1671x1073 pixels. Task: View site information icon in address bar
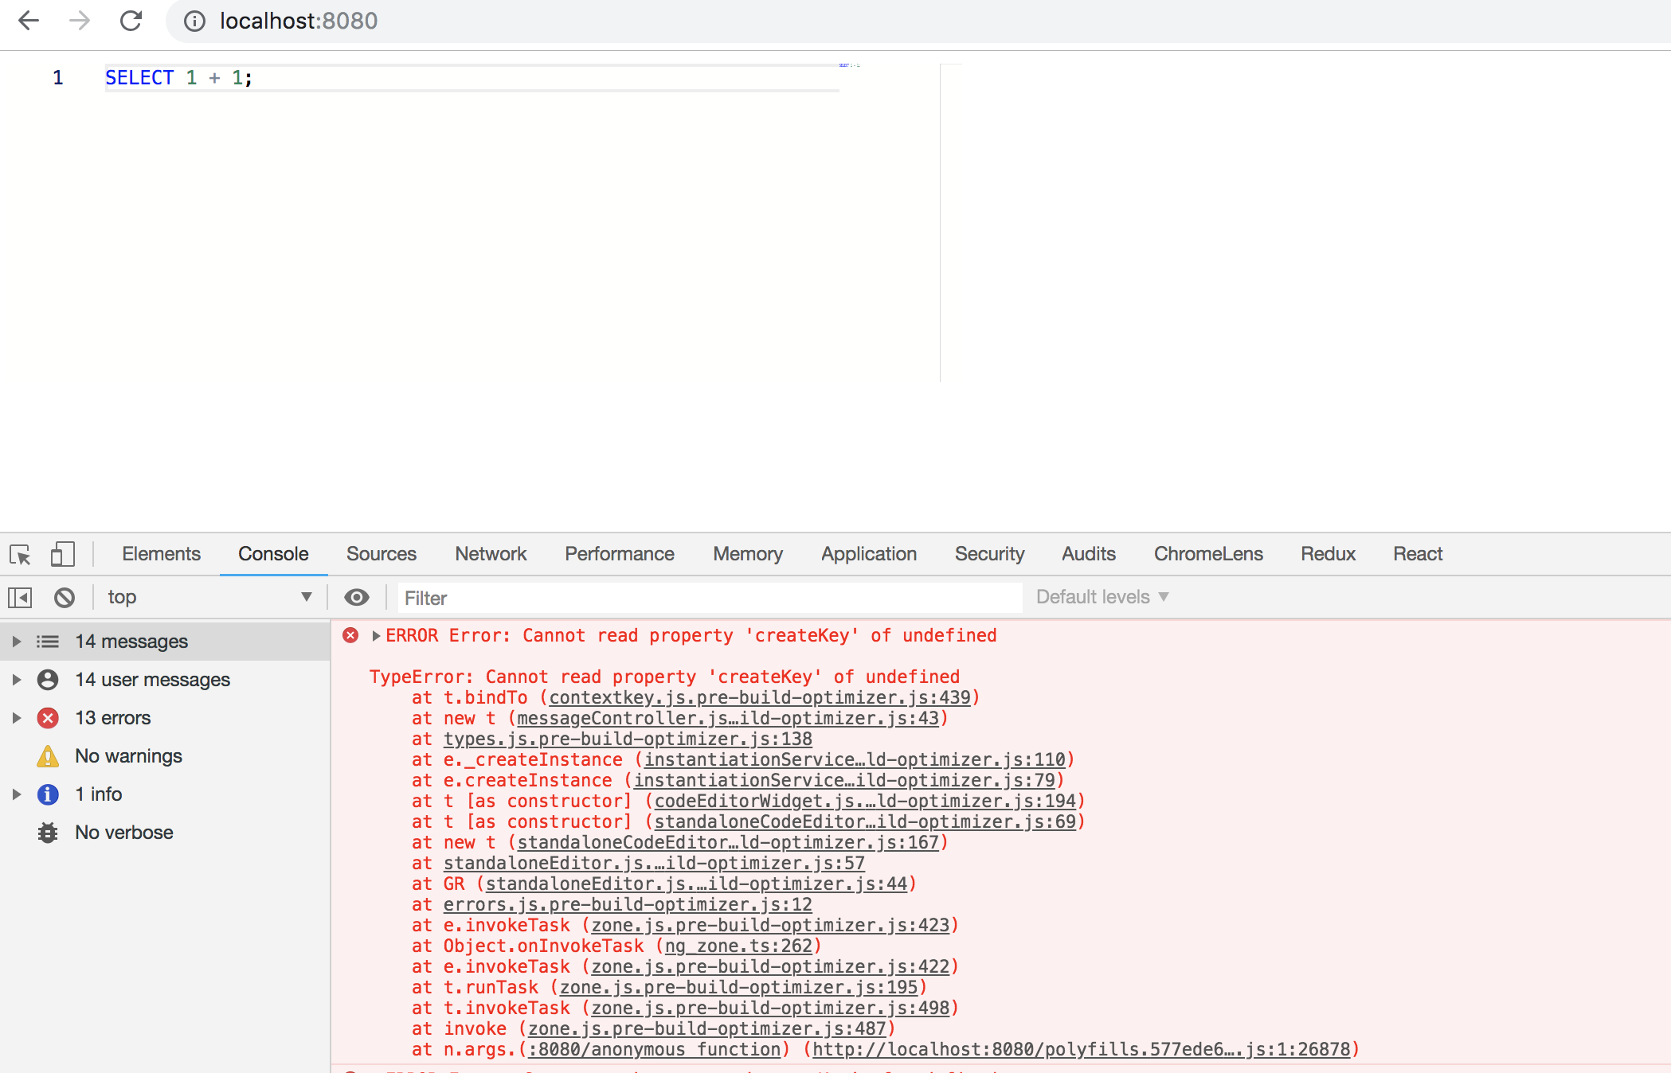pos(194,21)
